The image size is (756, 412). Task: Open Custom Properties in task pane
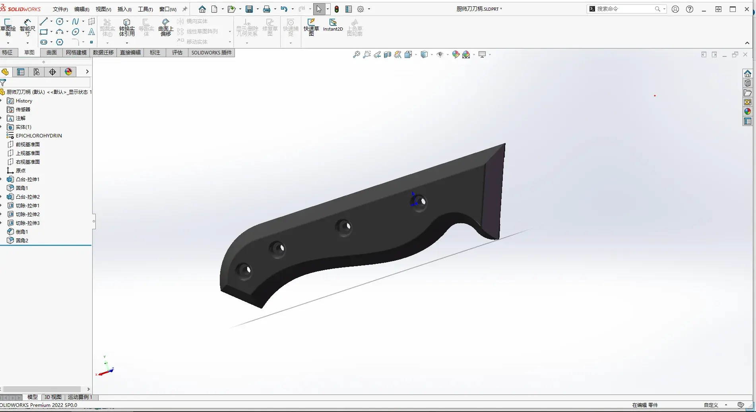[x=748, y=121]
